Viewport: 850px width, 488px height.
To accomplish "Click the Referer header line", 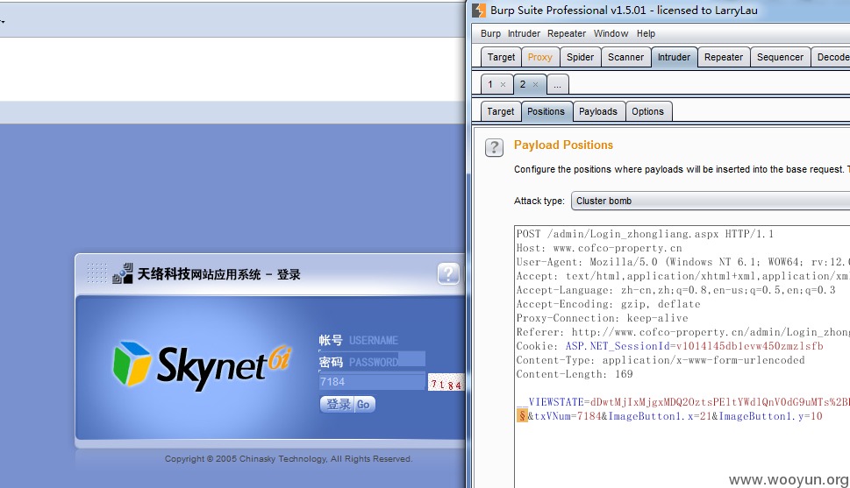I will [683, 333].
